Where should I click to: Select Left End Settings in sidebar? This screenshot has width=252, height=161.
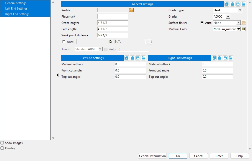16,9
